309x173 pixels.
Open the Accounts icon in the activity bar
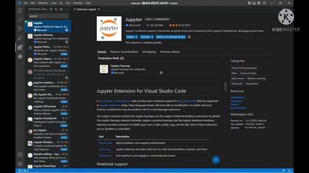[20, 155]
